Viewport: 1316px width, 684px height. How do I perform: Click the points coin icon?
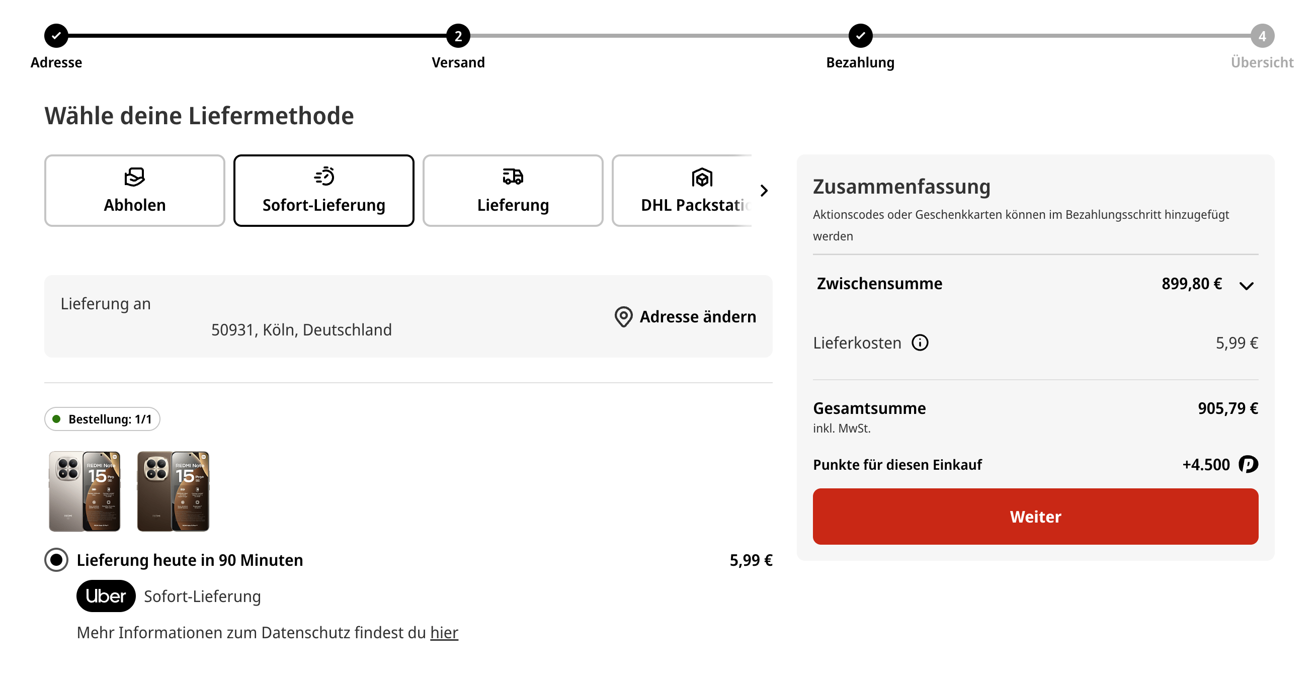(x=1248, y=464)
